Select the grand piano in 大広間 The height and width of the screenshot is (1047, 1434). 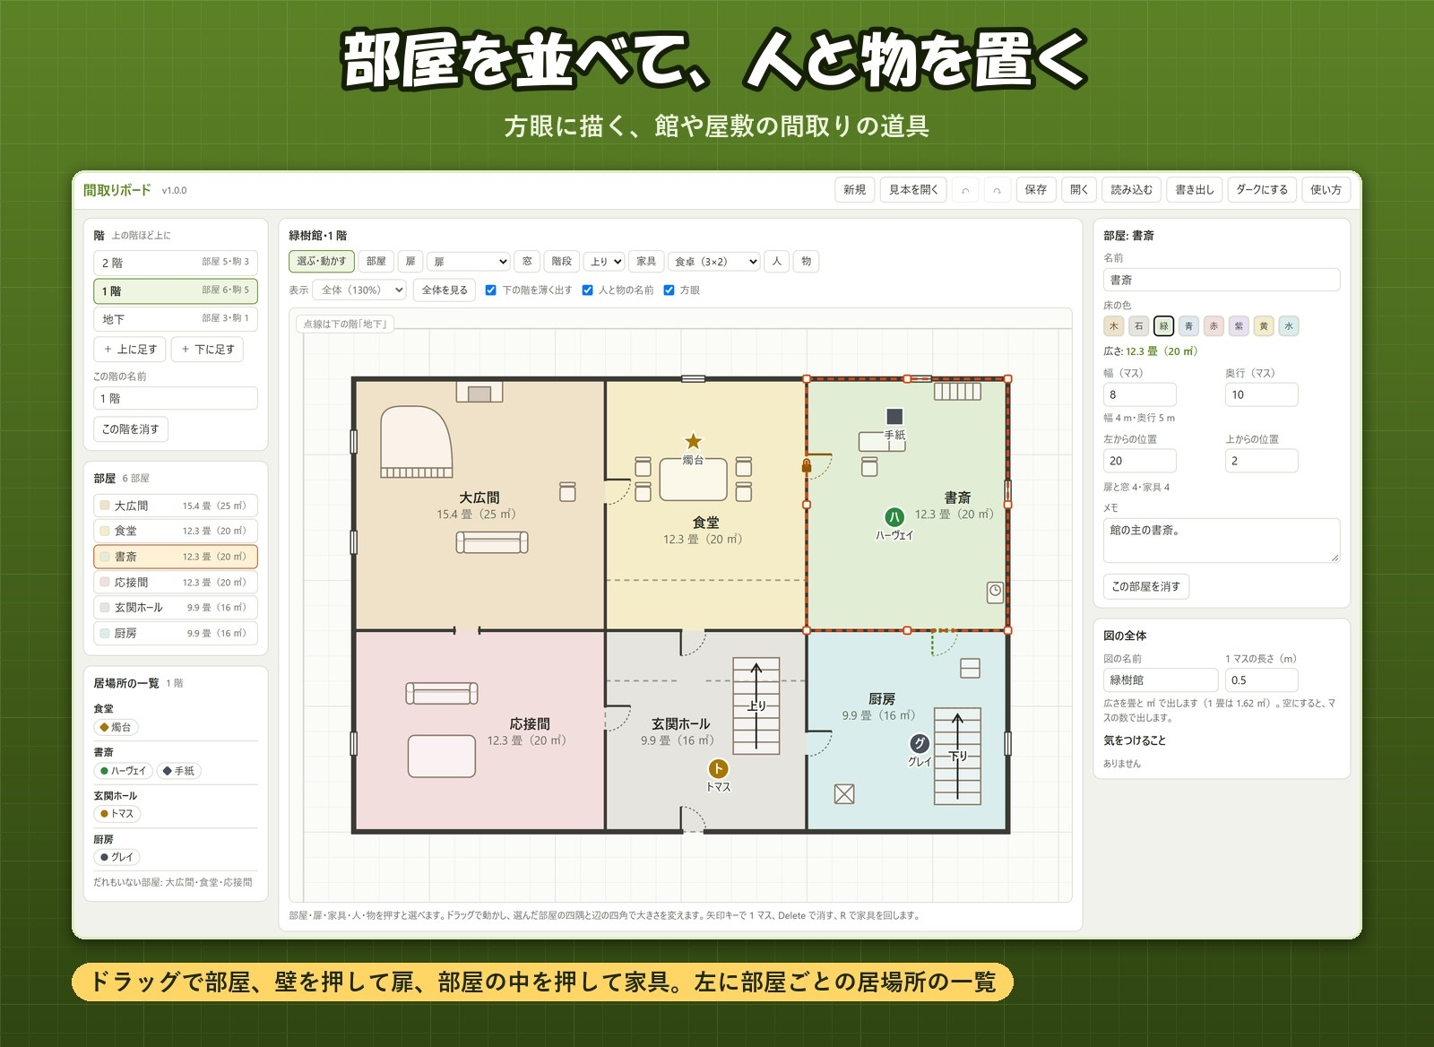[x=417, y=442]
